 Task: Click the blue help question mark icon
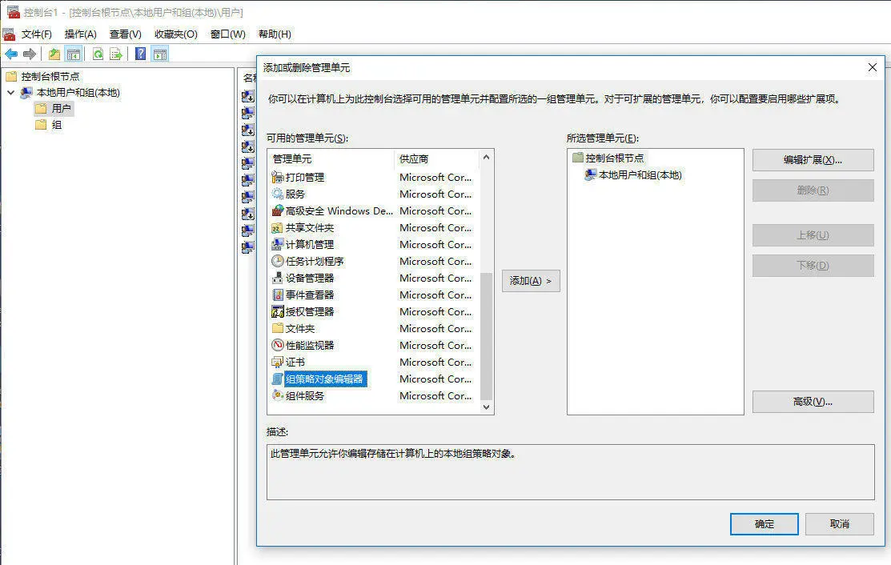point(140,54)
